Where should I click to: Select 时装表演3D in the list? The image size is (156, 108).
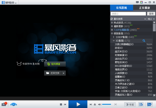pos(131,55)
